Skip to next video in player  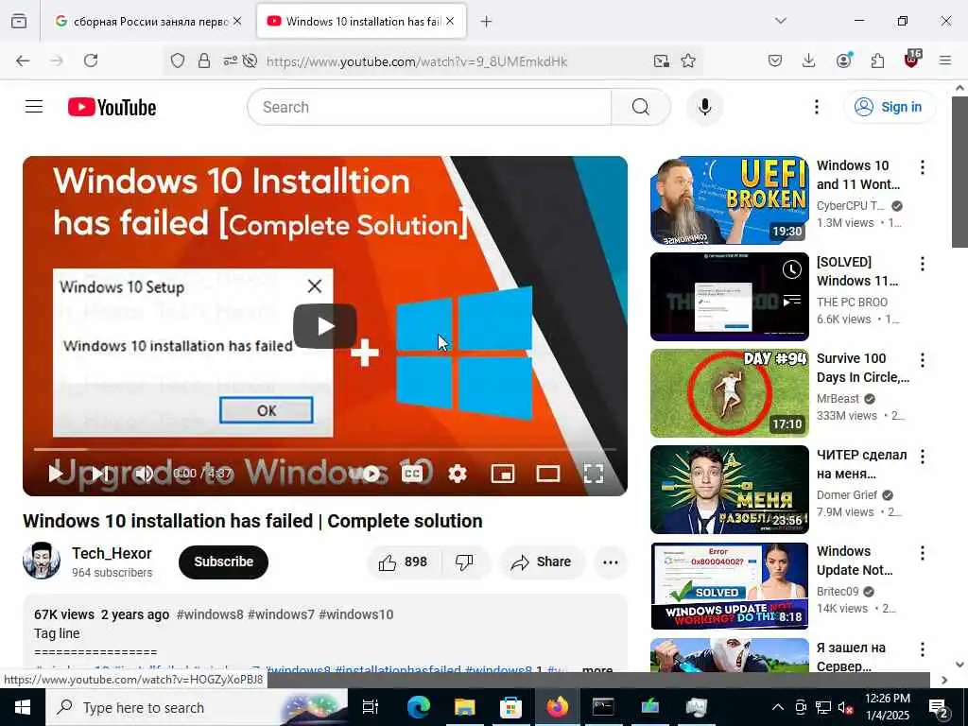pyautogui.click(x=99, y=474)
